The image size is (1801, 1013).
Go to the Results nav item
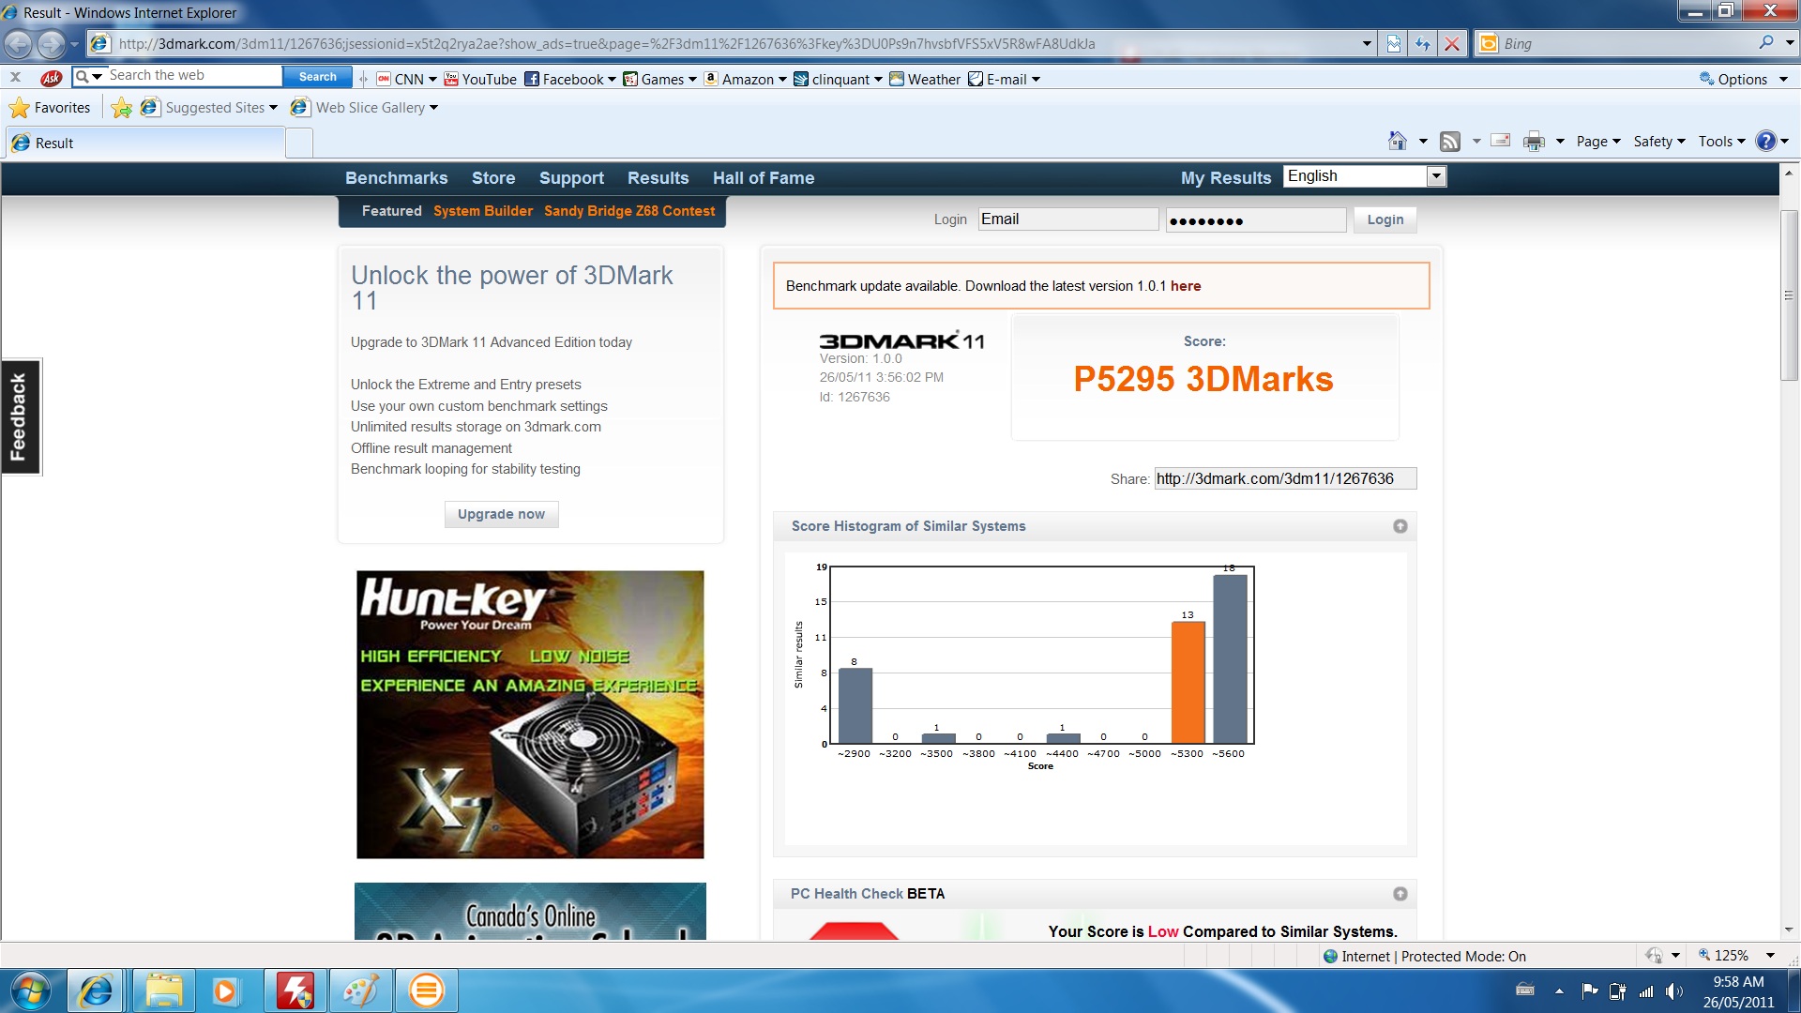[658, 178]
